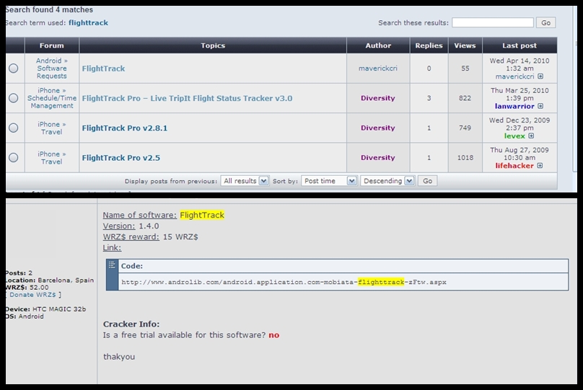Click the Last post column header
The image size is (583, 390).
520,45
